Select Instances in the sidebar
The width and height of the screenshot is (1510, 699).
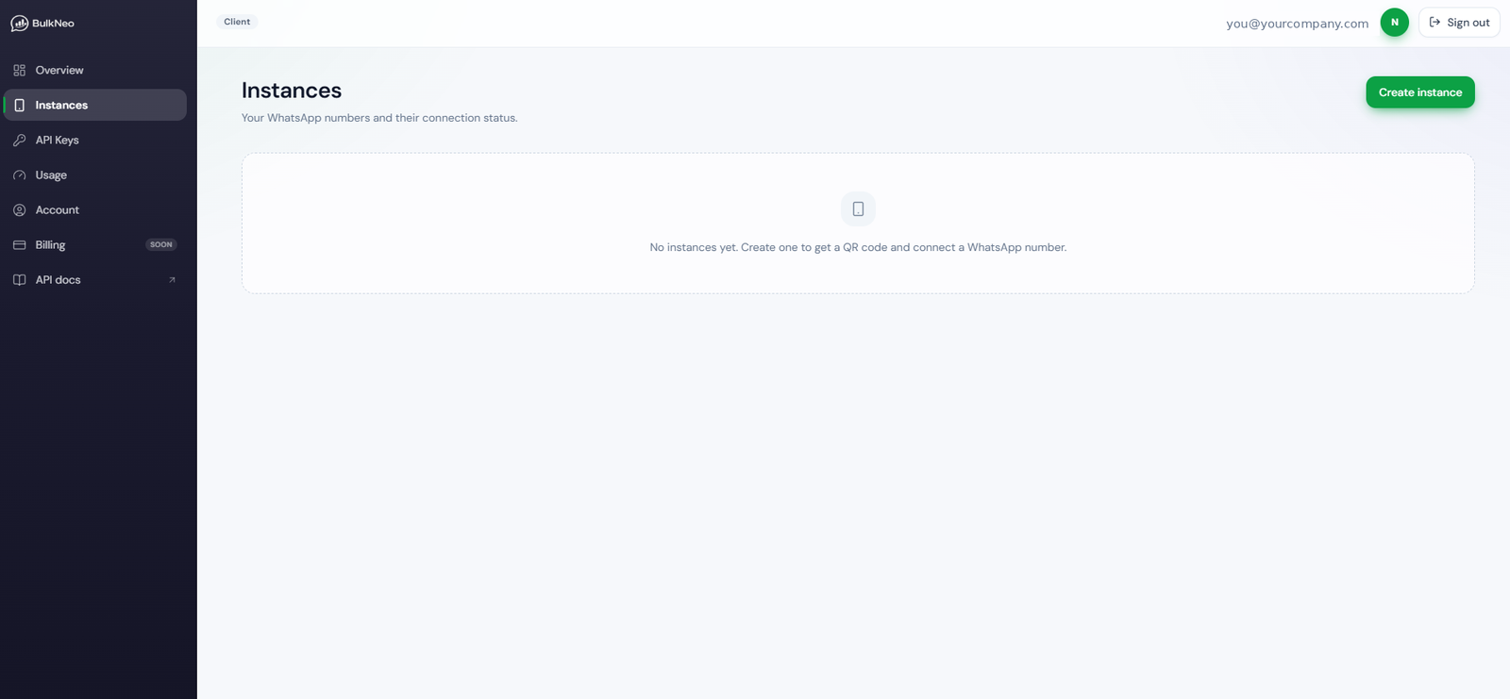coord(95,105)
